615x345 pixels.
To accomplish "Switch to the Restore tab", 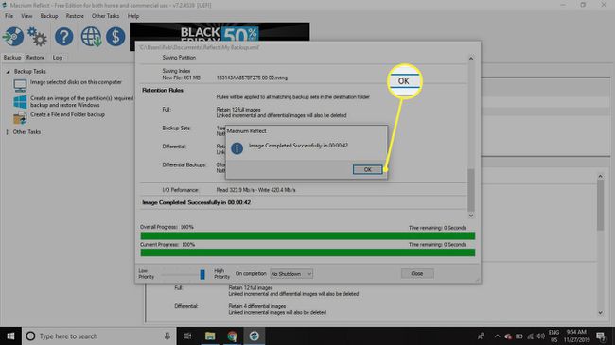I will (x=35, y=58).
